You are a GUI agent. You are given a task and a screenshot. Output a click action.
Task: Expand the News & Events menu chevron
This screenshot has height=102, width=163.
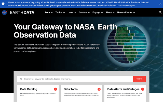click(134, 12)
